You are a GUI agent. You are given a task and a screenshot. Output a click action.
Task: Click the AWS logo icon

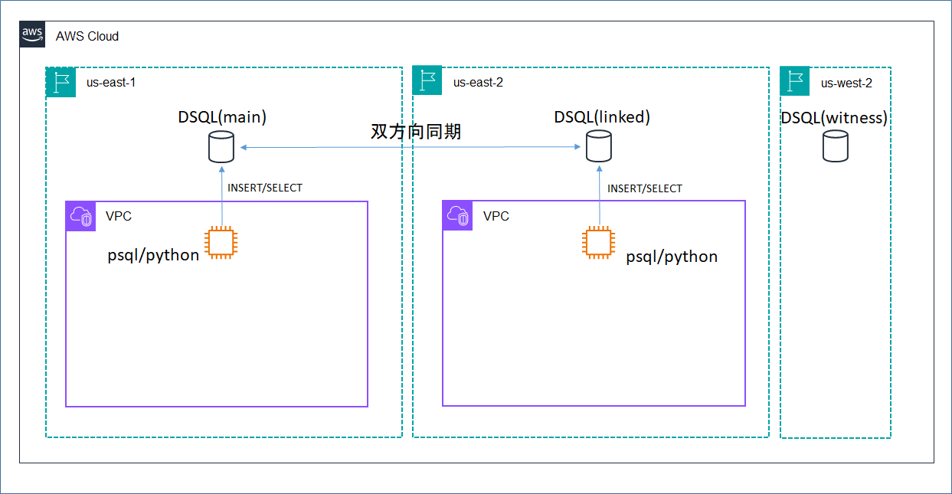34,35
